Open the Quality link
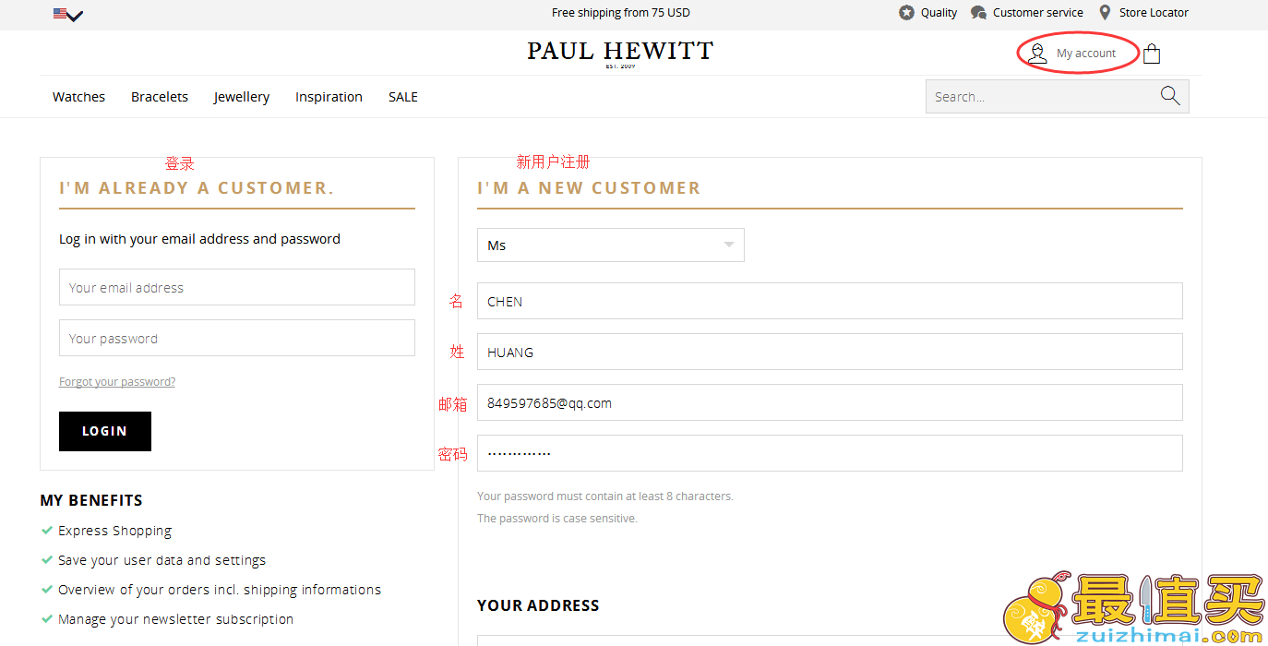The width and height of the screenshot is (1268, 646). (939, 13)
